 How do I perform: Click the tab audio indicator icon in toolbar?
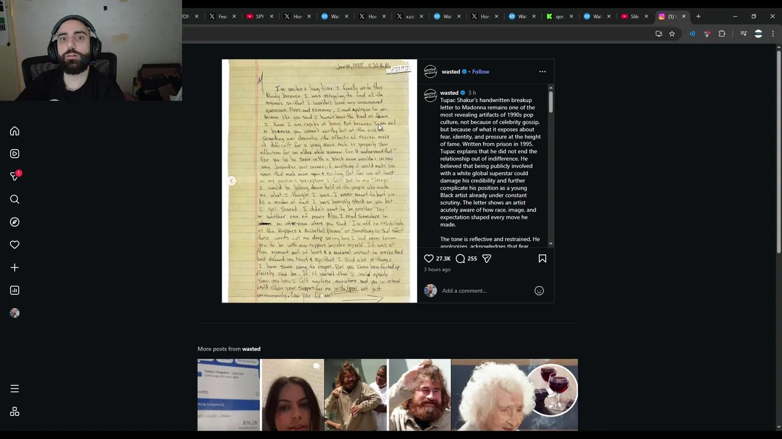point(692,34)
